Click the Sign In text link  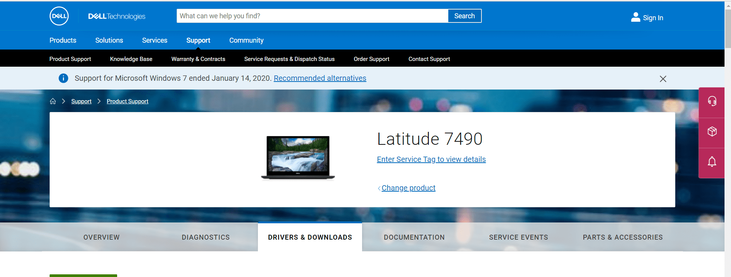(653, 18)
